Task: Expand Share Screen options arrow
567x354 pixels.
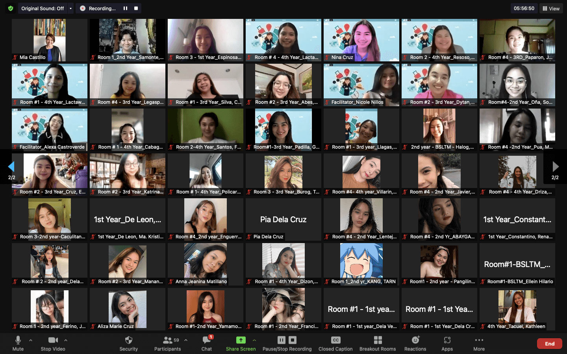Action: click(x=254, y=340)
